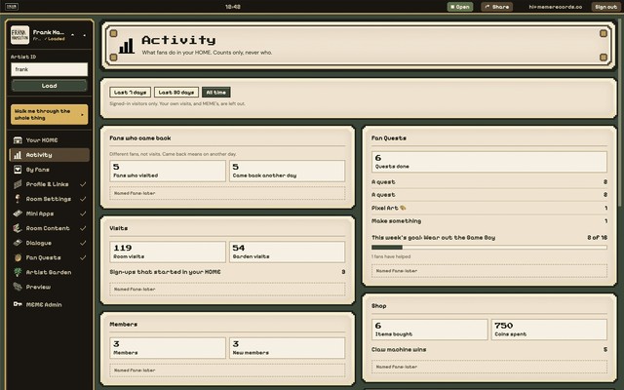Viewport: 624px width, 390px height.
Task: Click the Share button in top bar
Action: (x=496, y=7)
